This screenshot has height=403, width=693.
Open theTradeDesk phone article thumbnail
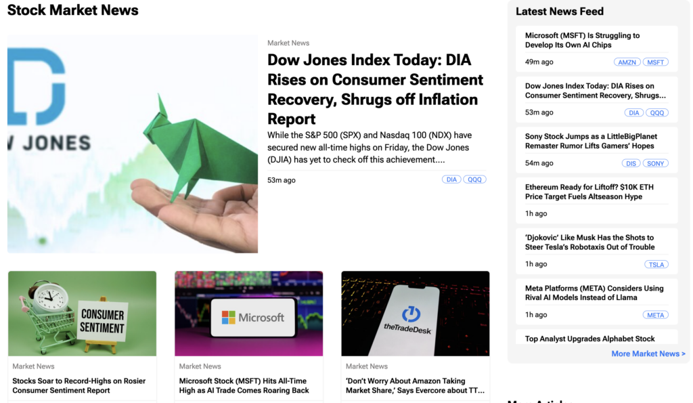point(416,314)
